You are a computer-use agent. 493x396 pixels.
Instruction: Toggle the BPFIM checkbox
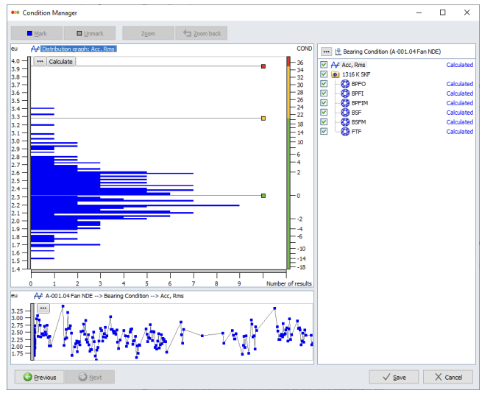pos(324,103)
